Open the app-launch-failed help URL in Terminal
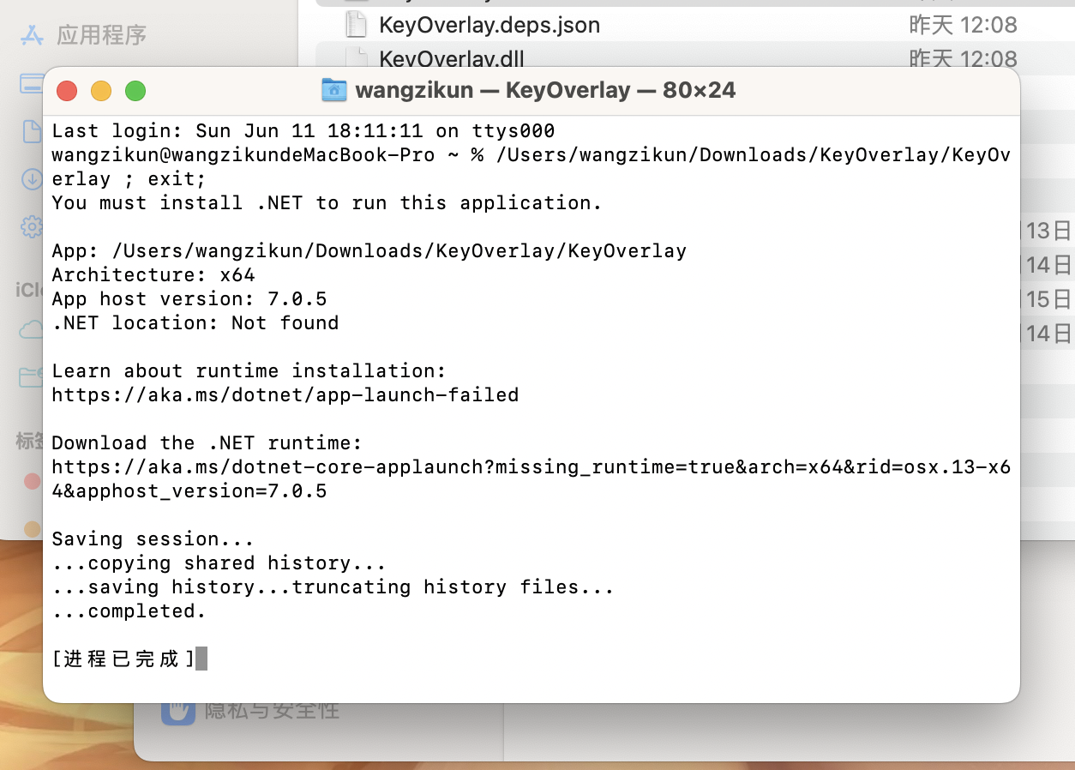The height and width of the screenshot is (770, 1075). (285, 394)
